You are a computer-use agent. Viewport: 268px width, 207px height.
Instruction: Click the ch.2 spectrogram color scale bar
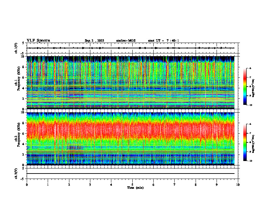[x=245, y=142]
